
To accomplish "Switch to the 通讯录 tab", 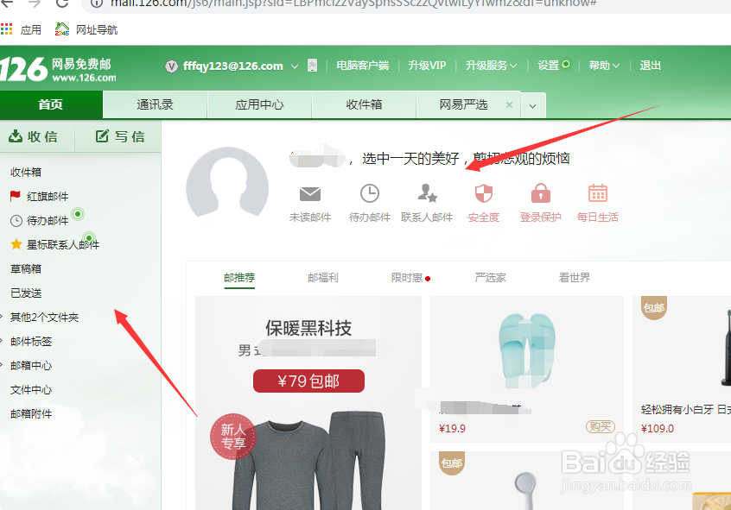I will 155,104.
